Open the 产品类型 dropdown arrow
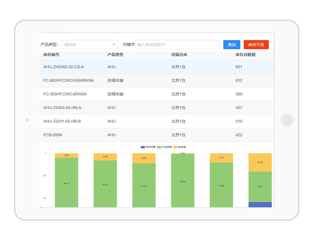 [114, 45]
